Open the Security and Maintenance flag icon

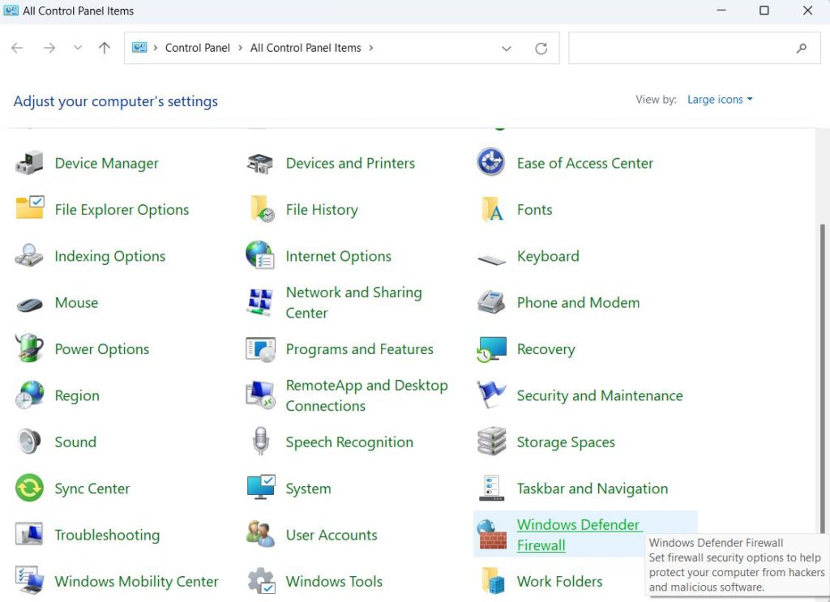pyautogui.click(x=490, y=395)
